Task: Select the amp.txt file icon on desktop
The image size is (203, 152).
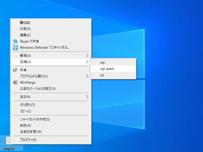Action: coord(8,140)
